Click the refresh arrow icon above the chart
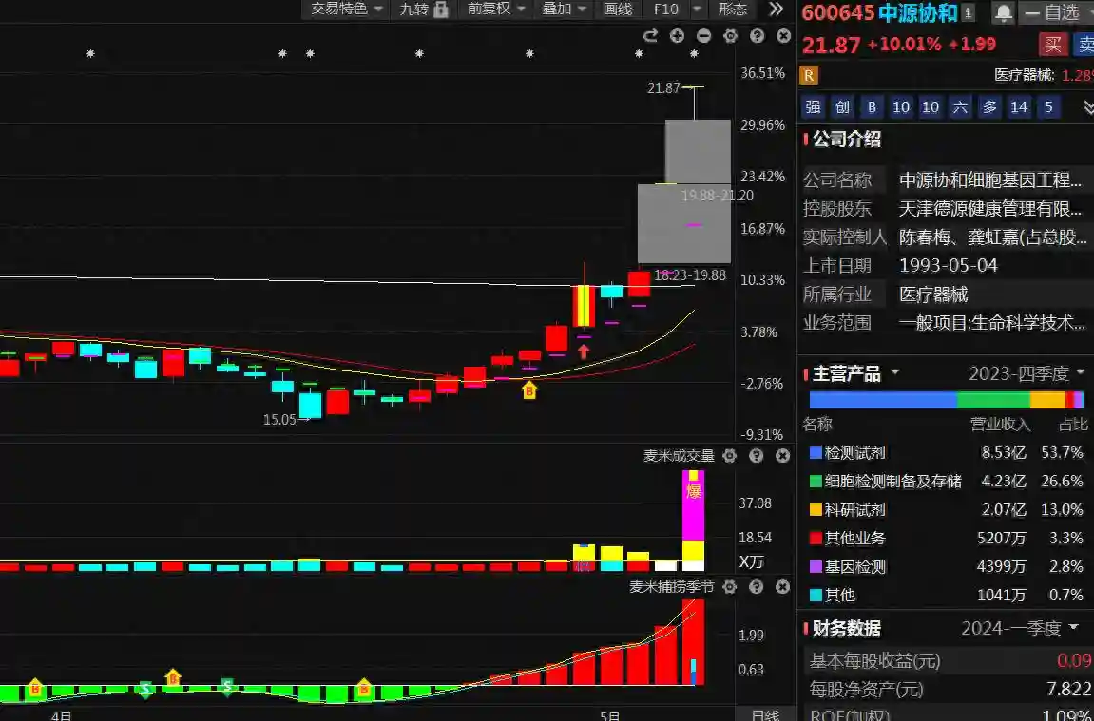Viewport: 1094px width, 721px height. pos(650,36)
